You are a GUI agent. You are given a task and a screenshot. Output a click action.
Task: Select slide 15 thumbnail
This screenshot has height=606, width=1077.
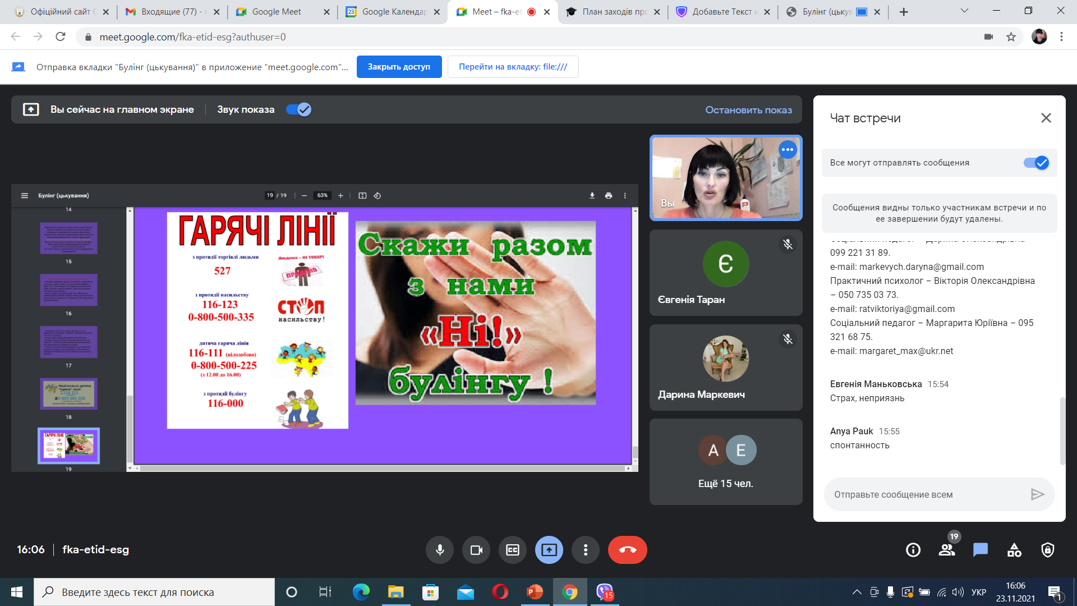pos(68,237)
